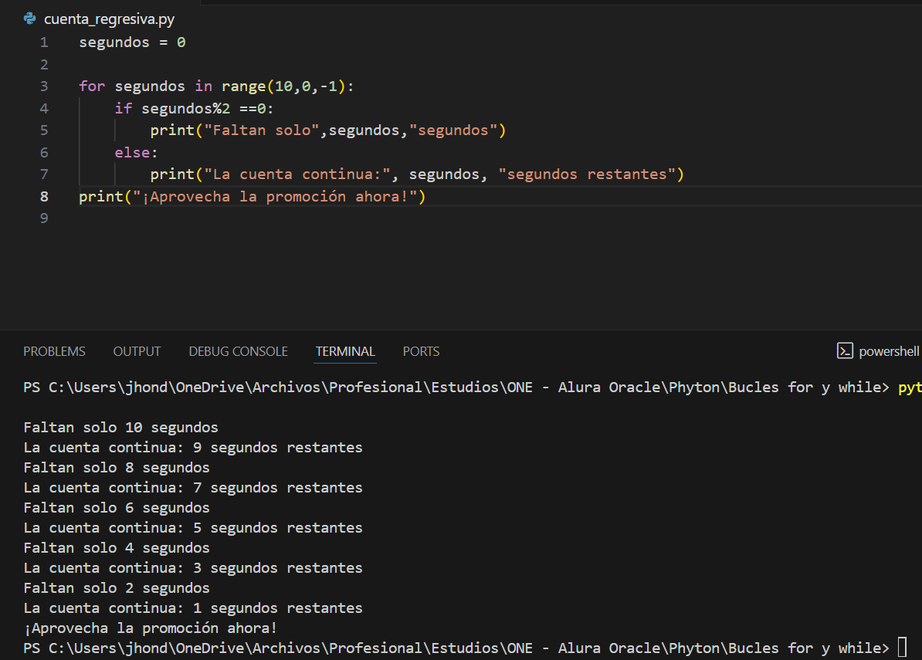The width and height of the screenshot is (922, 660).
Task: Click terminal output "Faltan solo 10 segundos"
Action: point(120,427)
